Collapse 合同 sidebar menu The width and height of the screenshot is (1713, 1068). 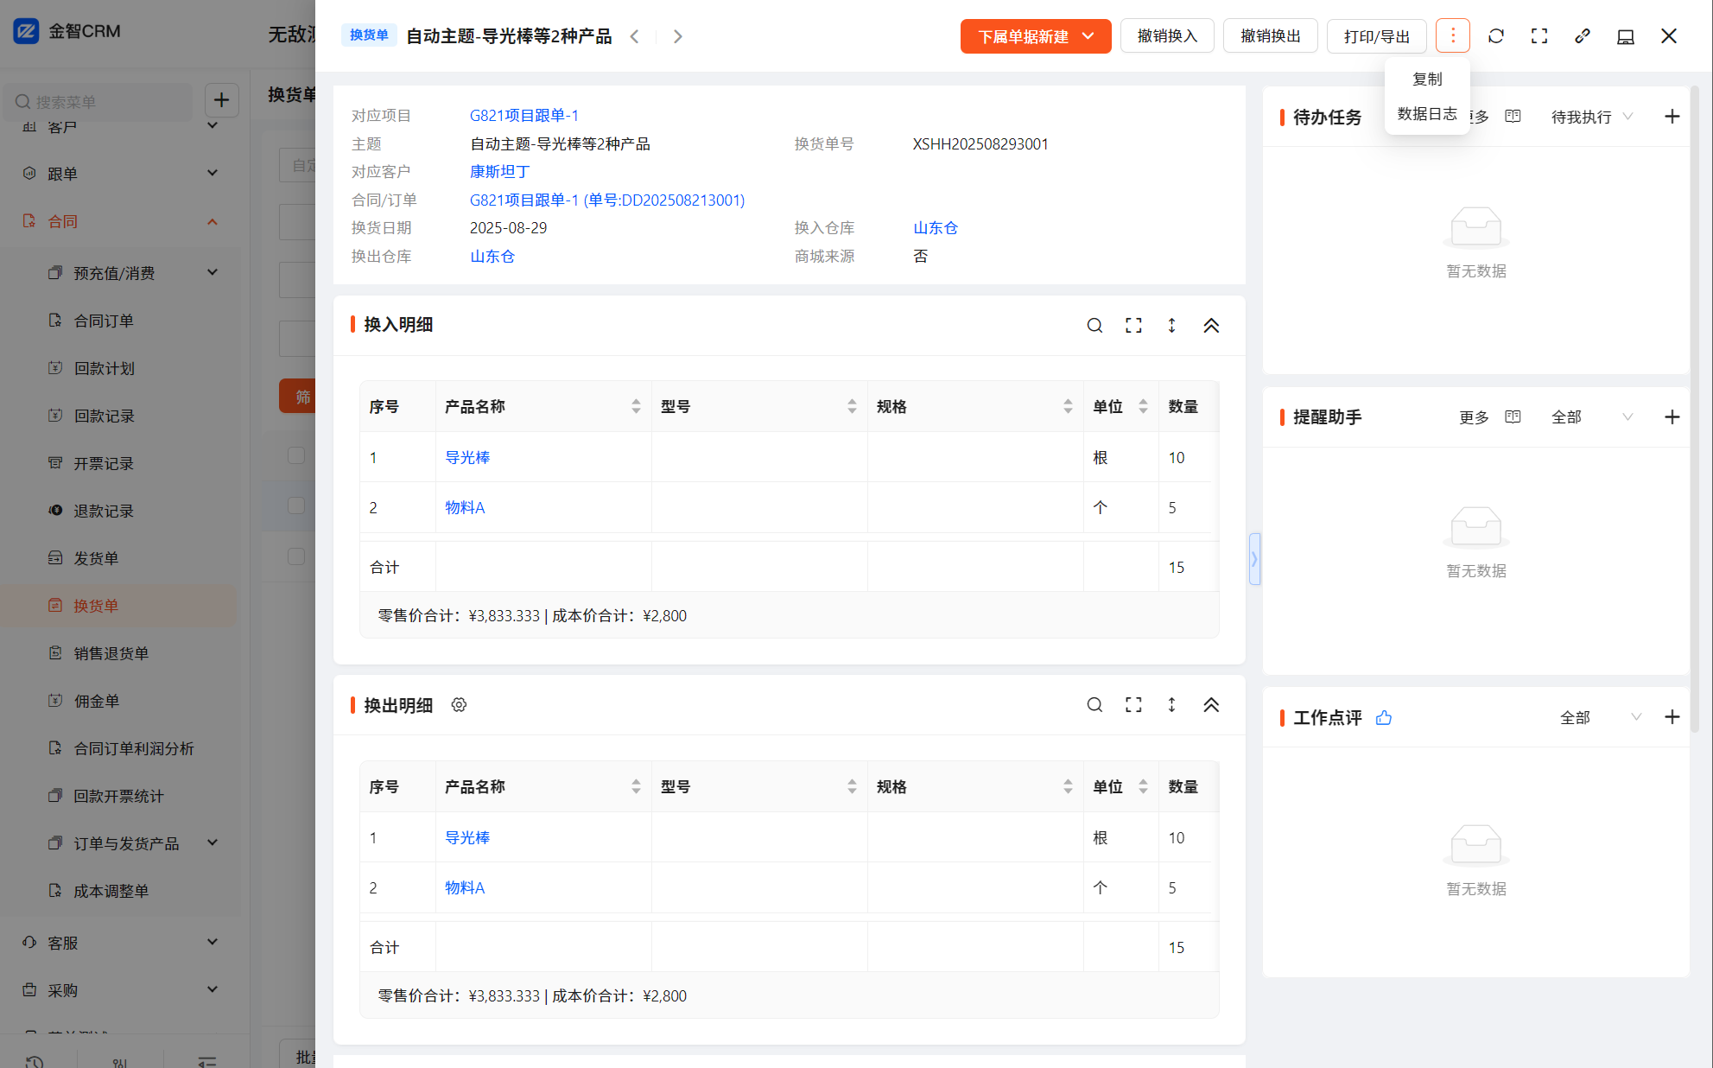(x=119, y=221)
